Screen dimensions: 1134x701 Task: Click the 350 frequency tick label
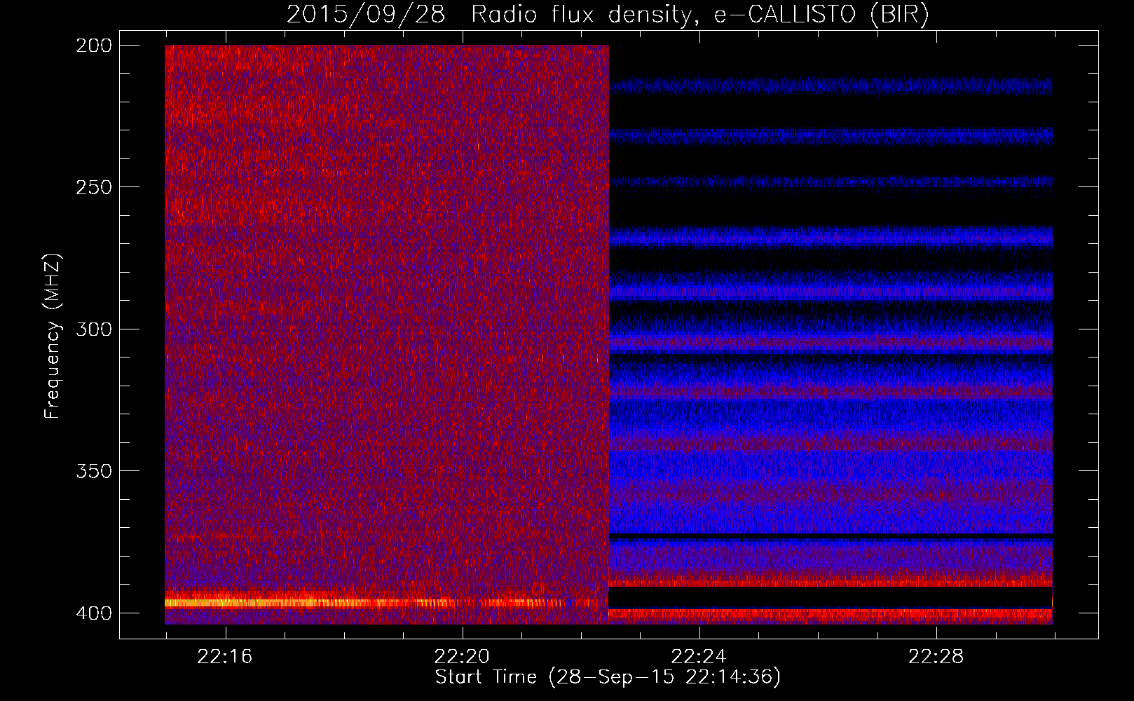pyautogui.click(x=94, y=471)
